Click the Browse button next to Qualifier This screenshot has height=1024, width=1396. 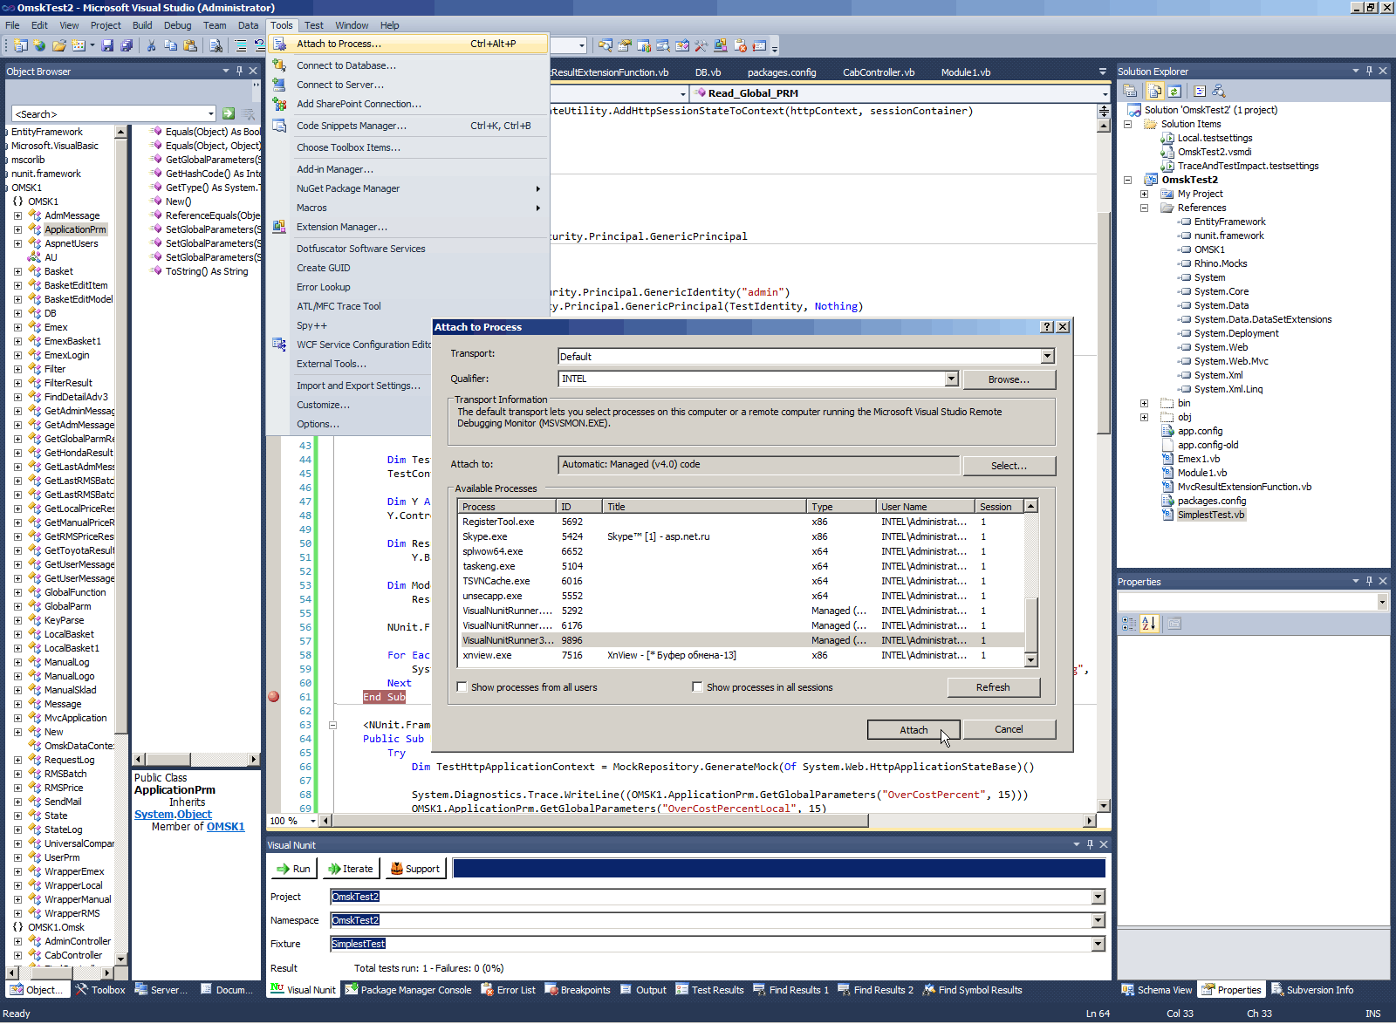(1009, 379)
